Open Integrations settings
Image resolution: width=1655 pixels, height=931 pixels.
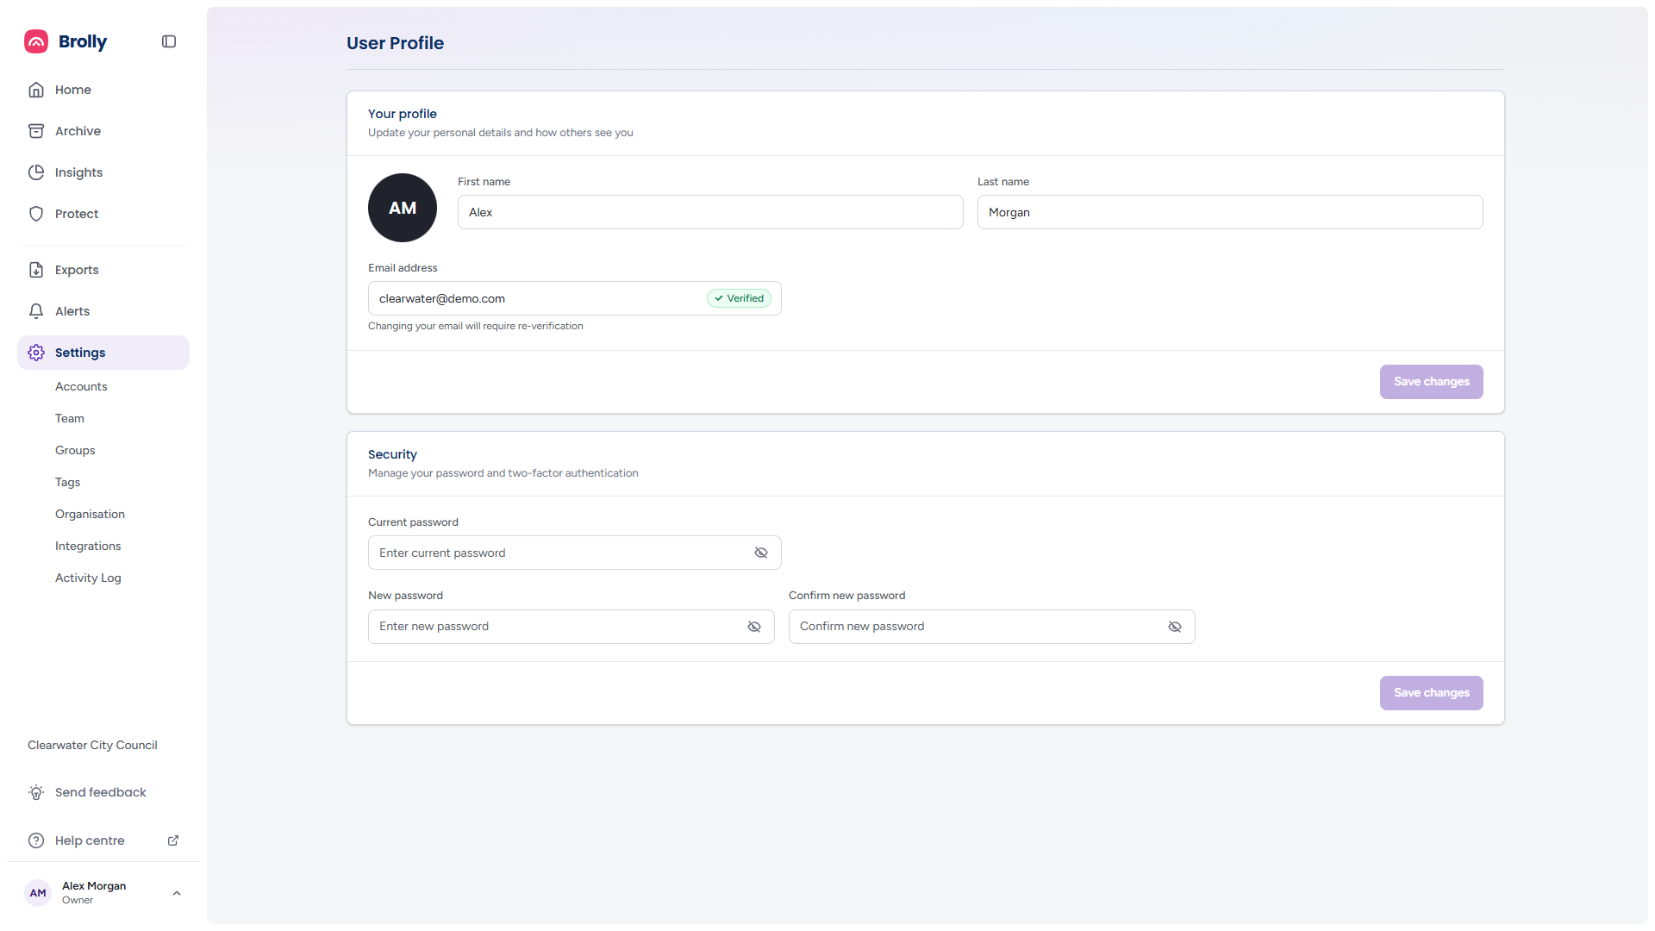88,546
